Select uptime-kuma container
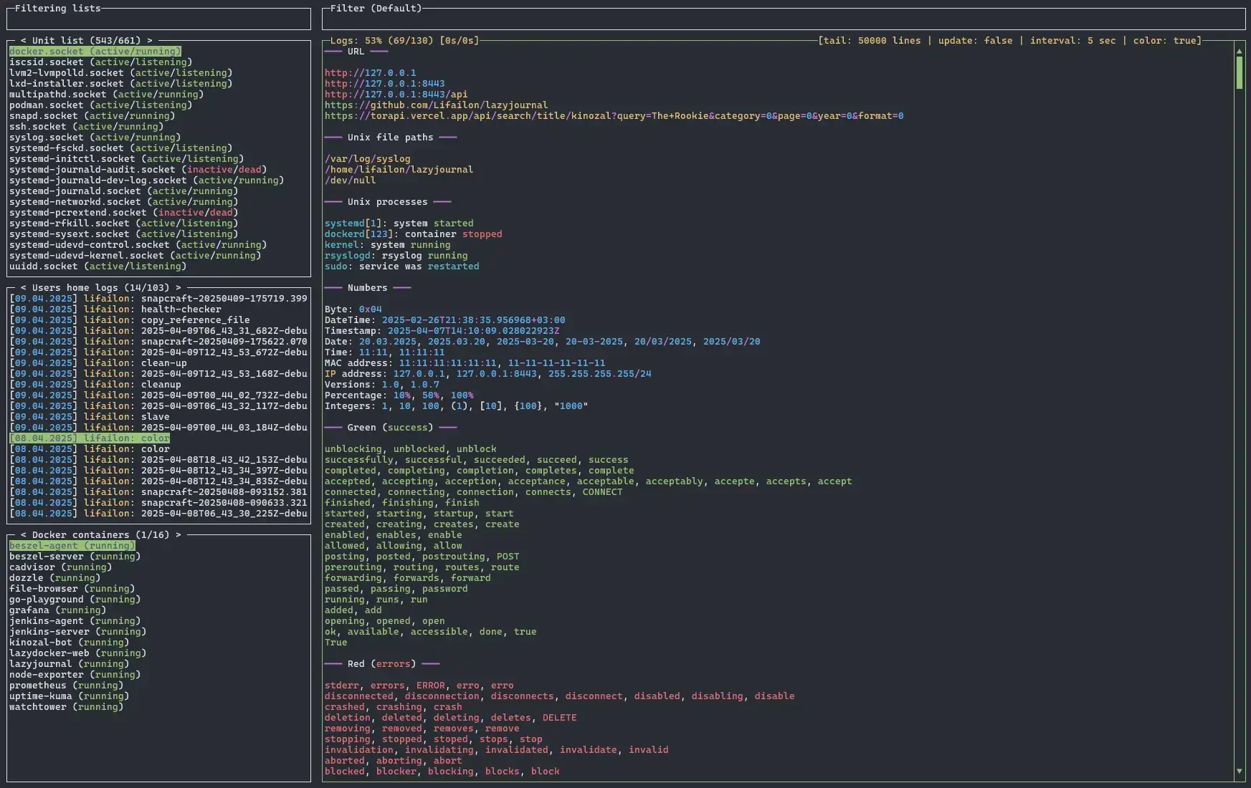Viewport: 1251px width, 788px height. [70, 696]
